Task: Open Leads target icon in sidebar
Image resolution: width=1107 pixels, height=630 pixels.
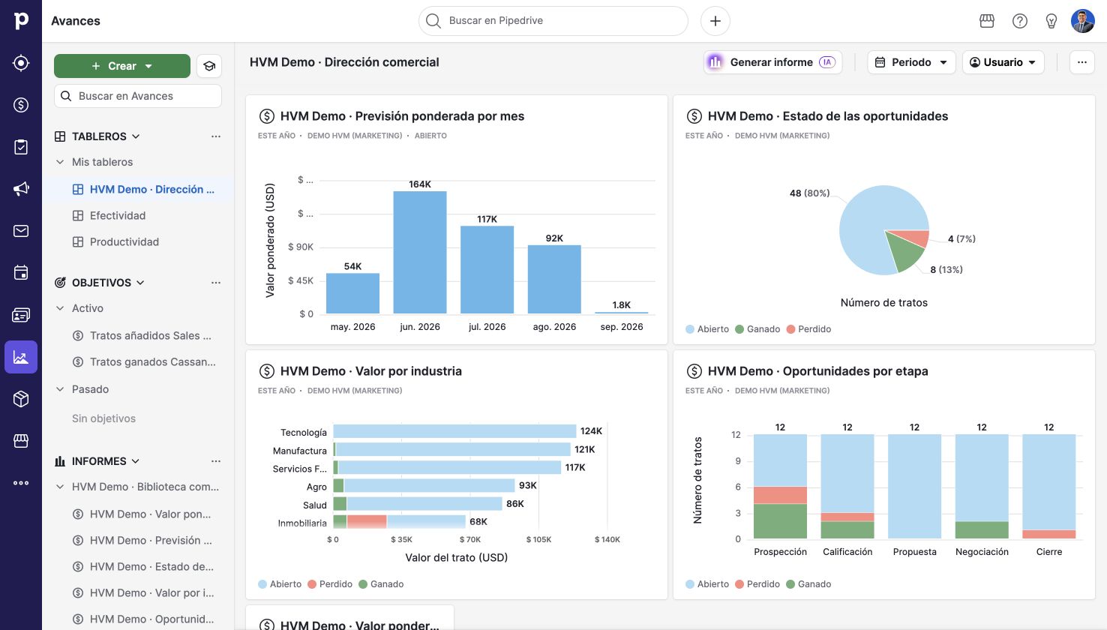Action: pos(21,63)
